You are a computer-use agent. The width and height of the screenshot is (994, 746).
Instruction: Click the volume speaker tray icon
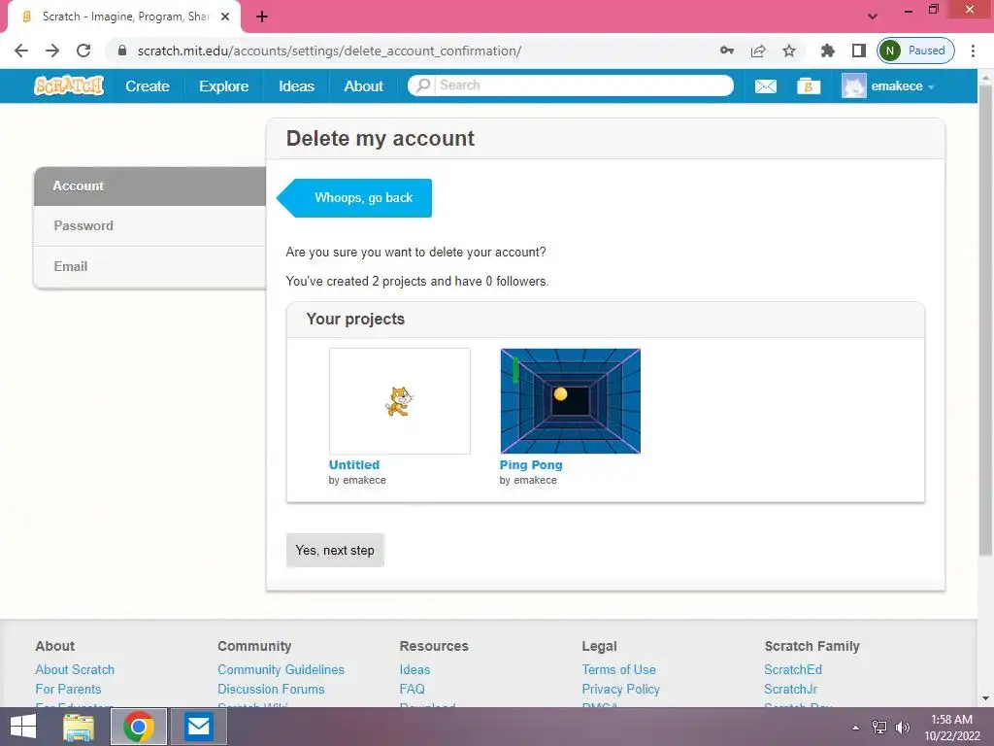point(902,728)
